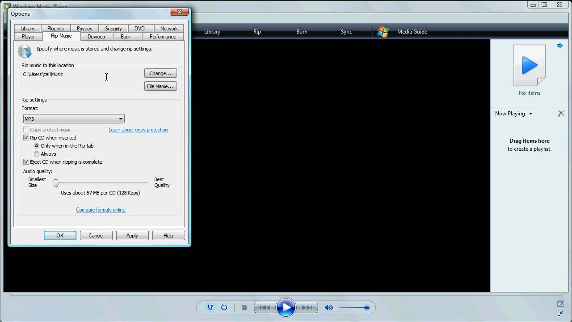Minimize the Windows Media Player window
The image size is (572, 322).
tap(533, 5)
